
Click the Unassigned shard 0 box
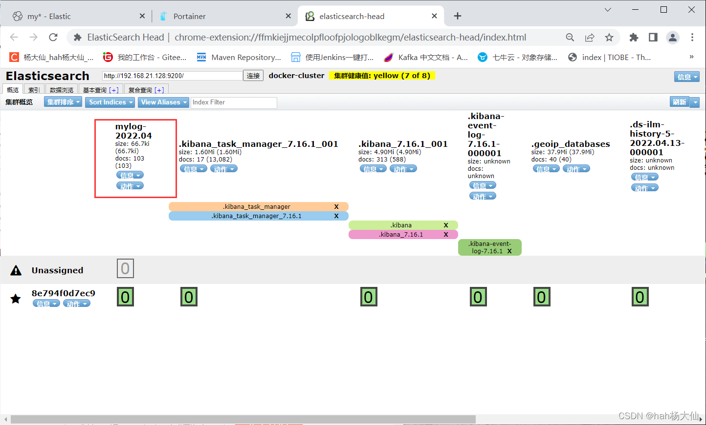tap(125, 268)
